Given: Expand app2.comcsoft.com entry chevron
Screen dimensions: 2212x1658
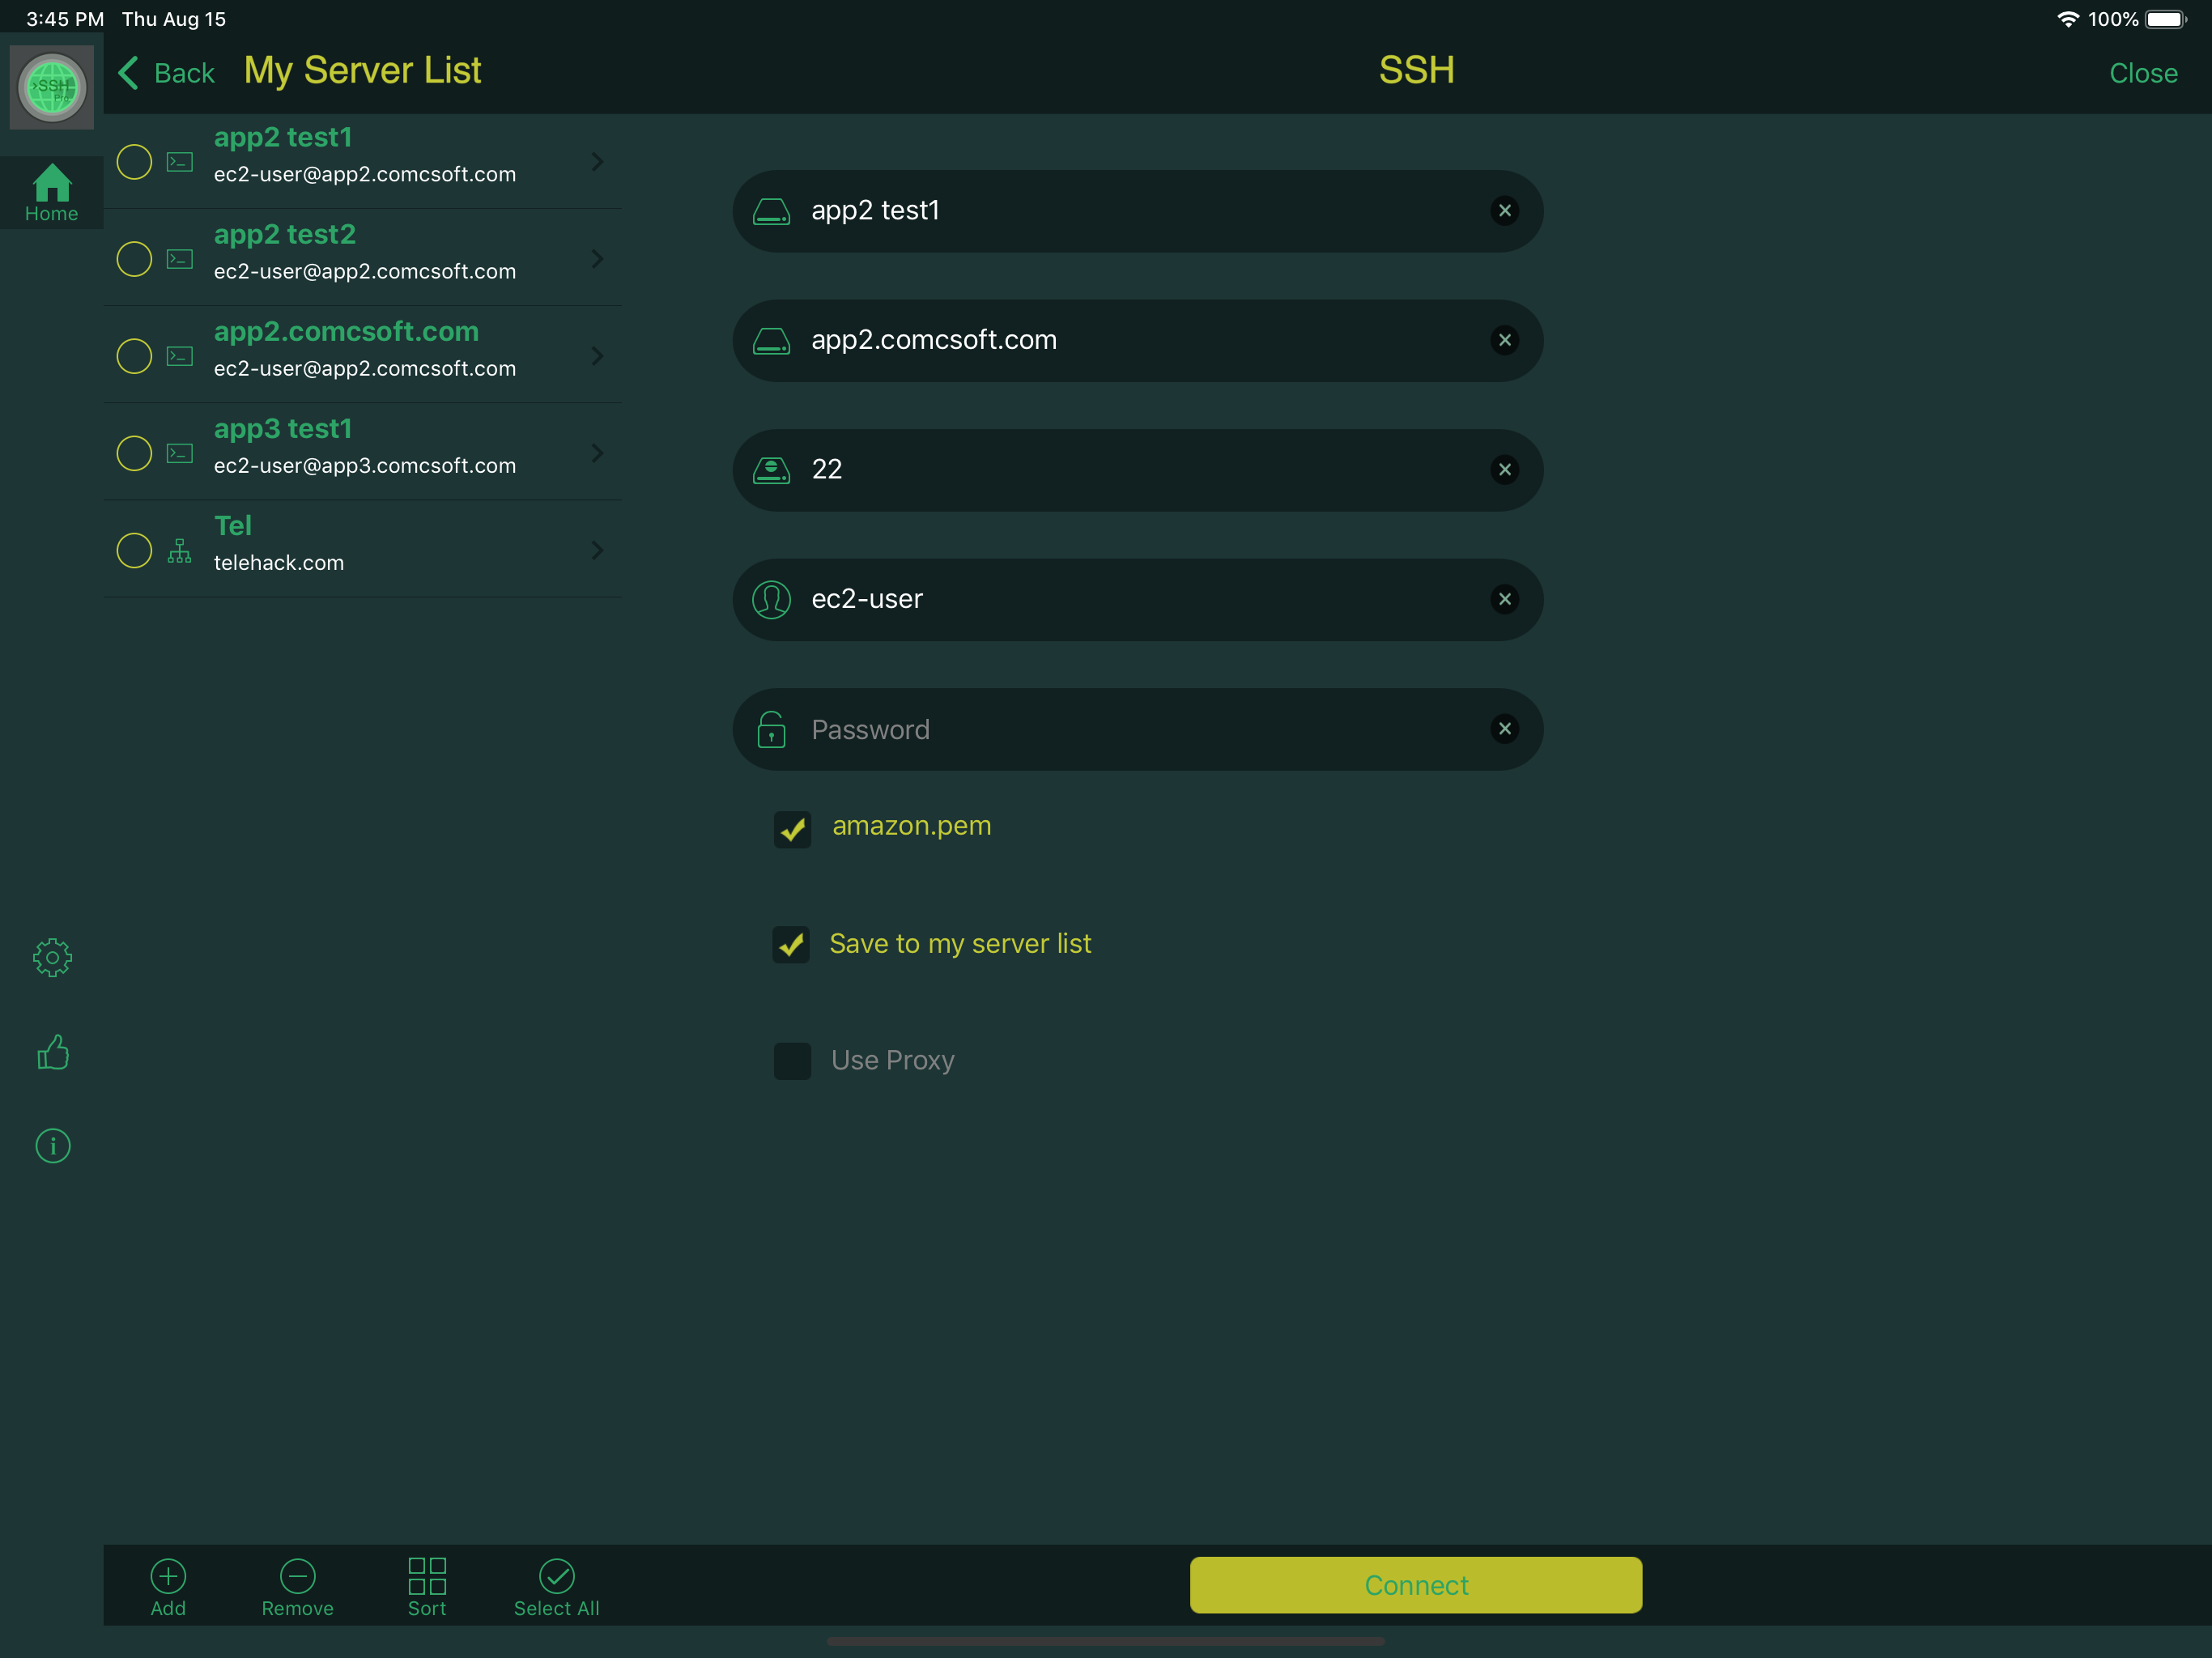Looking at the screenshot, I should click(x=597, y=356).
